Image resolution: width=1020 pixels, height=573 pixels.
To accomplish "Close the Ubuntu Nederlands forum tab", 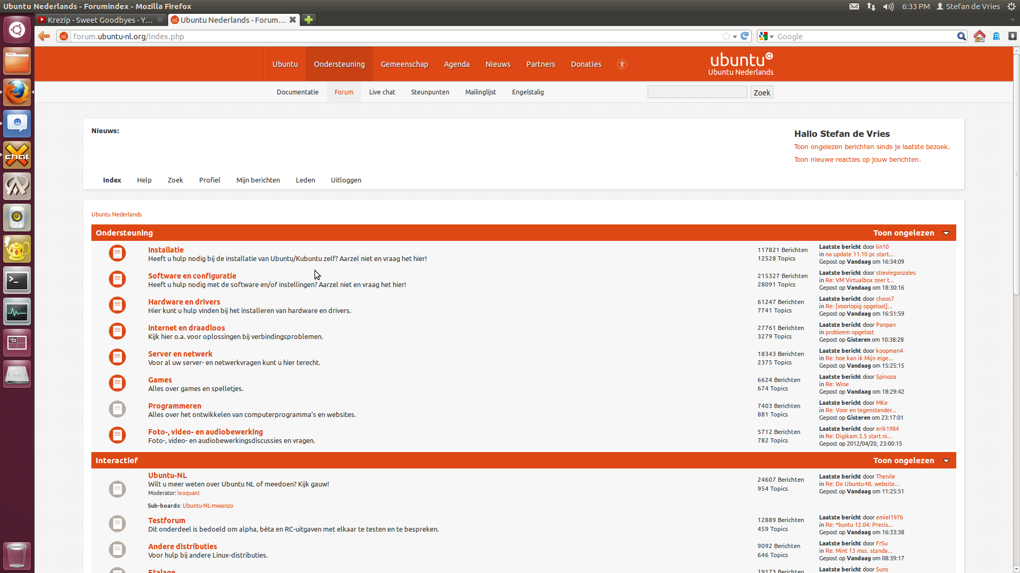I will pos(292,20).
